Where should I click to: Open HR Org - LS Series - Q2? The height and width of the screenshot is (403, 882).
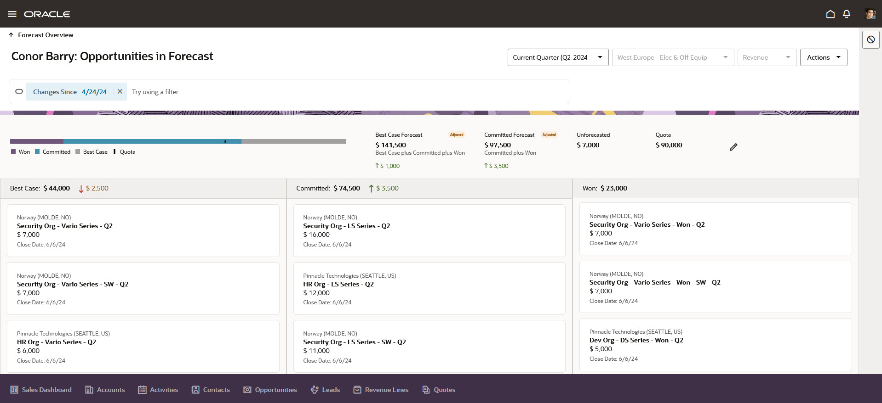tap(338, 284)
